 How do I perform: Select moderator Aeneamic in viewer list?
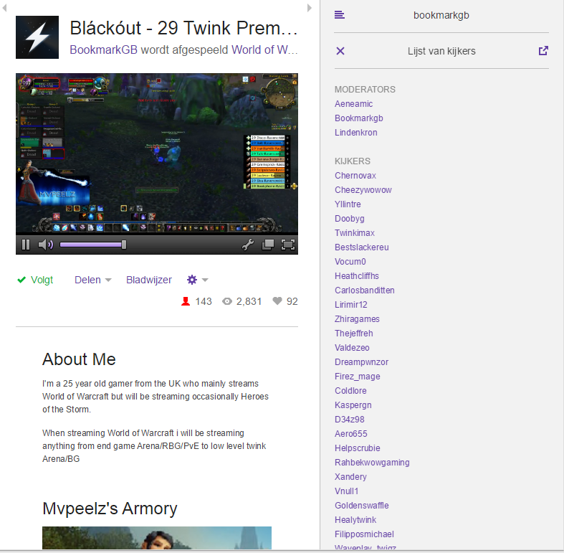353,104
